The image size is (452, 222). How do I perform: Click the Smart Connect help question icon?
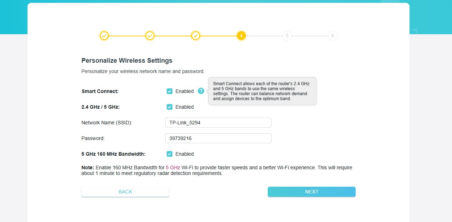(x=201, y=91)
